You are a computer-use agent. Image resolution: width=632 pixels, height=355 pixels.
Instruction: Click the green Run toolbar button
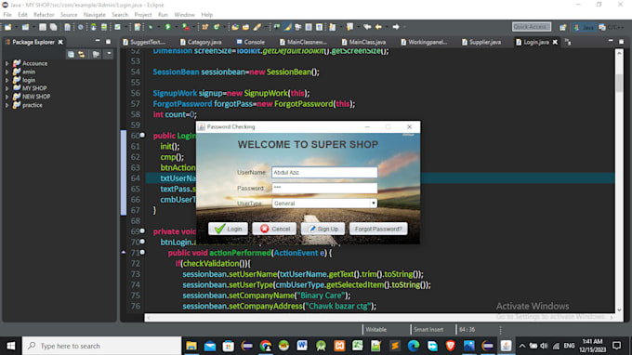coord(168,27)
